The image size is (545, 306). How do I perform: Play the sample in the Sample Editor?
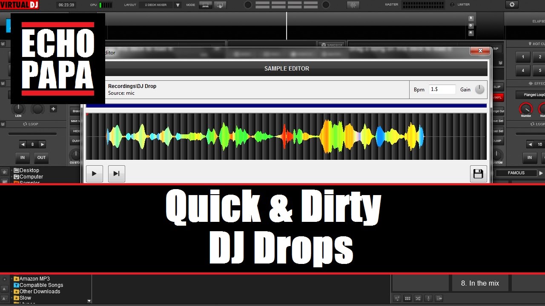coord(94,173)
